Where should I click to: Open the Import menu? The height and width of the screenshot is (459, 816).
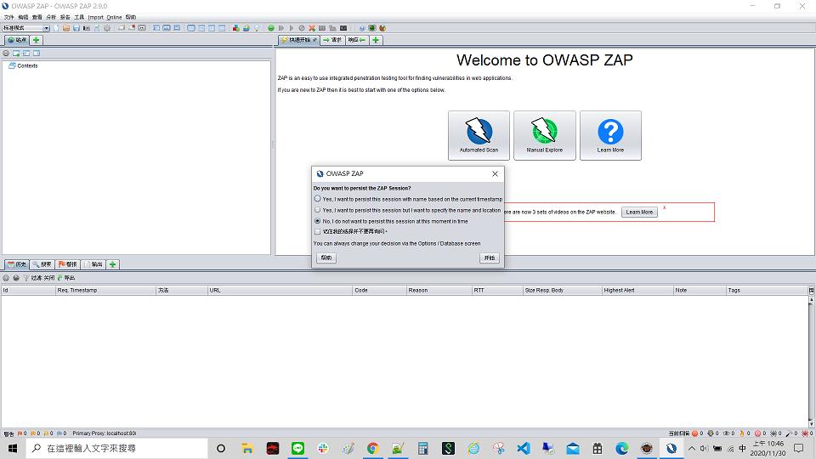point(96,17)
